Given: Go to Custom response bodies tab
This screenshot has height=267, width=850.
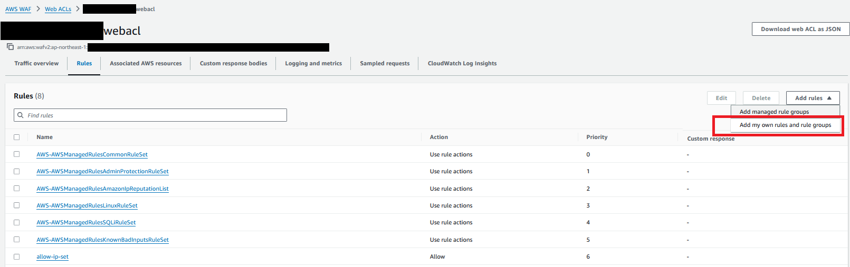Looking at the screenshot, I should coord(233,63).
